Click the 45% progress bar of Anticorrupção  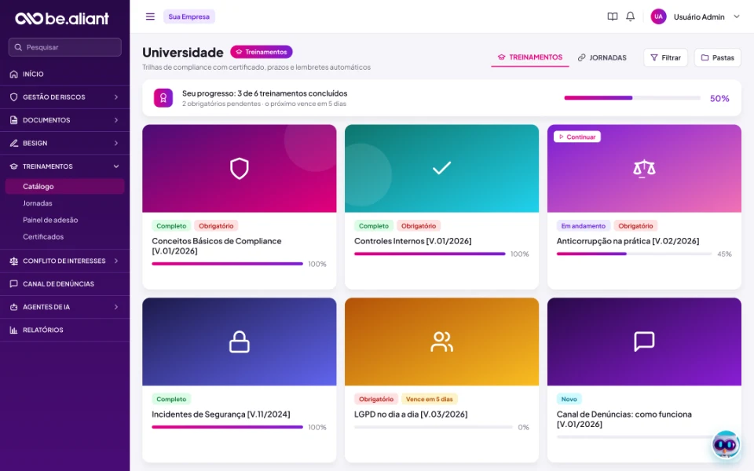pyautogui.click(x=634, y=254)
